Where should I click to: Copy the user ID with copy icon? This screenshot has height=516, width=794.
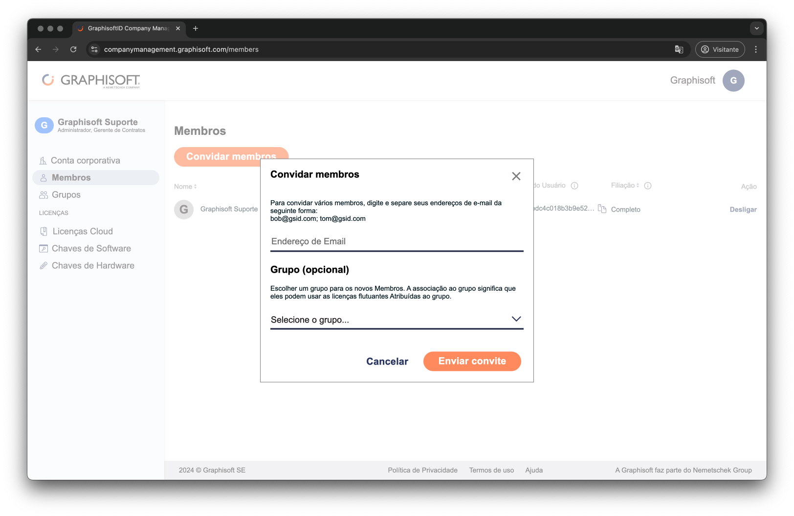click(x=602, y=209)
